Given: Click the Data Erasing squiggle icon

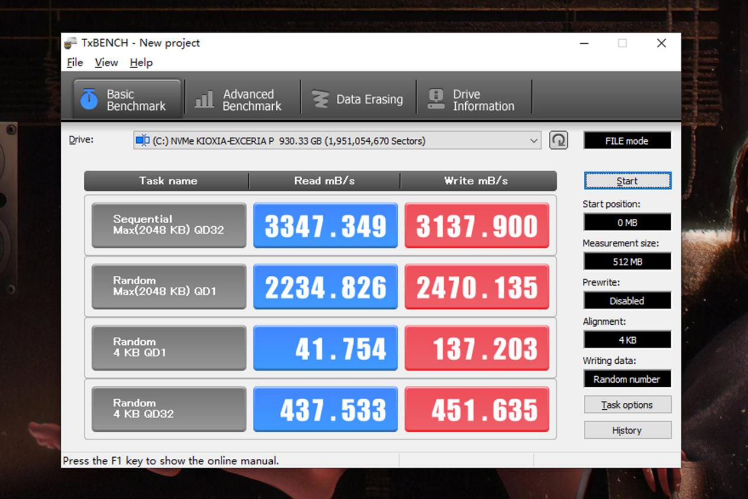Looking at the screenshot, I should click(319, 99).
